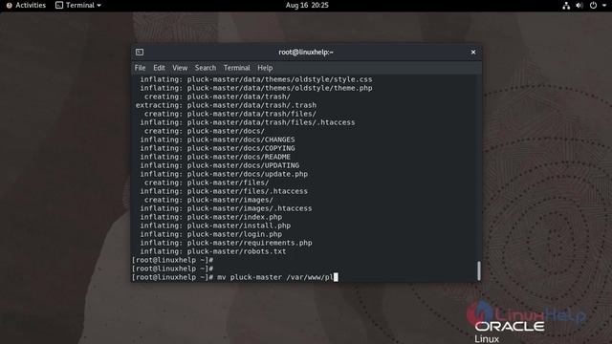Open the Terminal app menu in top bar
The height and width of the screenshot is (344, 612).
coord(78,5)
